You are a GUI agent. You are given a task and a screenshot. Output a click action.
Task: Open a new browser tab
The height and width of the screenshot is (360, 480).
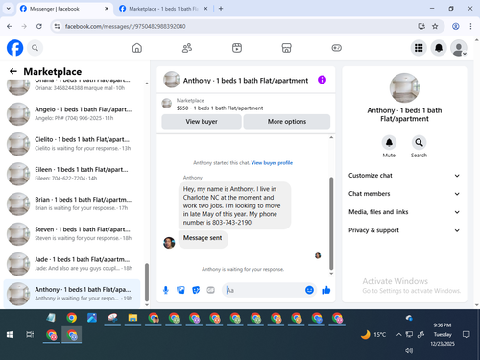point(221,9)
